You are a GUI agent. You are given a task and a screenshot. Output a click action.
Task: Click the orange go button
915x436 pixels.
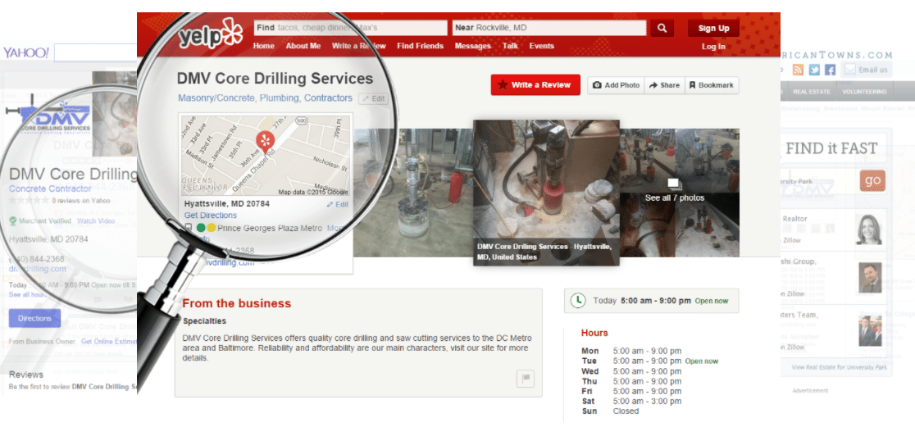[x=872, y=181]
